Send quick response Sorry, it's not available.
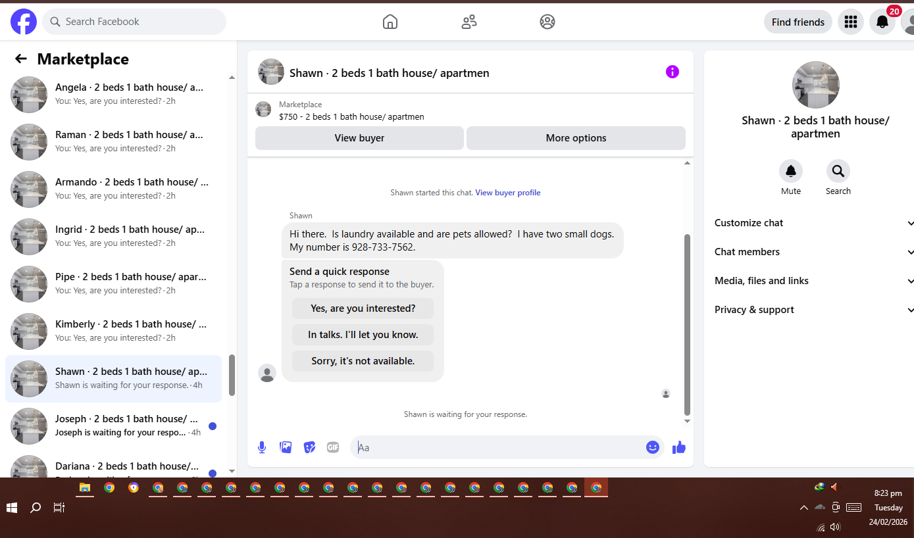Viewport: 914px width, 538px height. click(363, 361)
